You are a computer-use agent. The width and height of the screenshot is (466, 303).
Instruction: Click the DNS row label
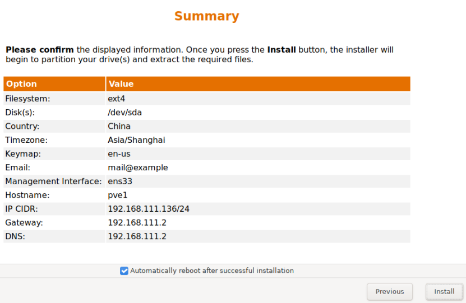(16, 236)
